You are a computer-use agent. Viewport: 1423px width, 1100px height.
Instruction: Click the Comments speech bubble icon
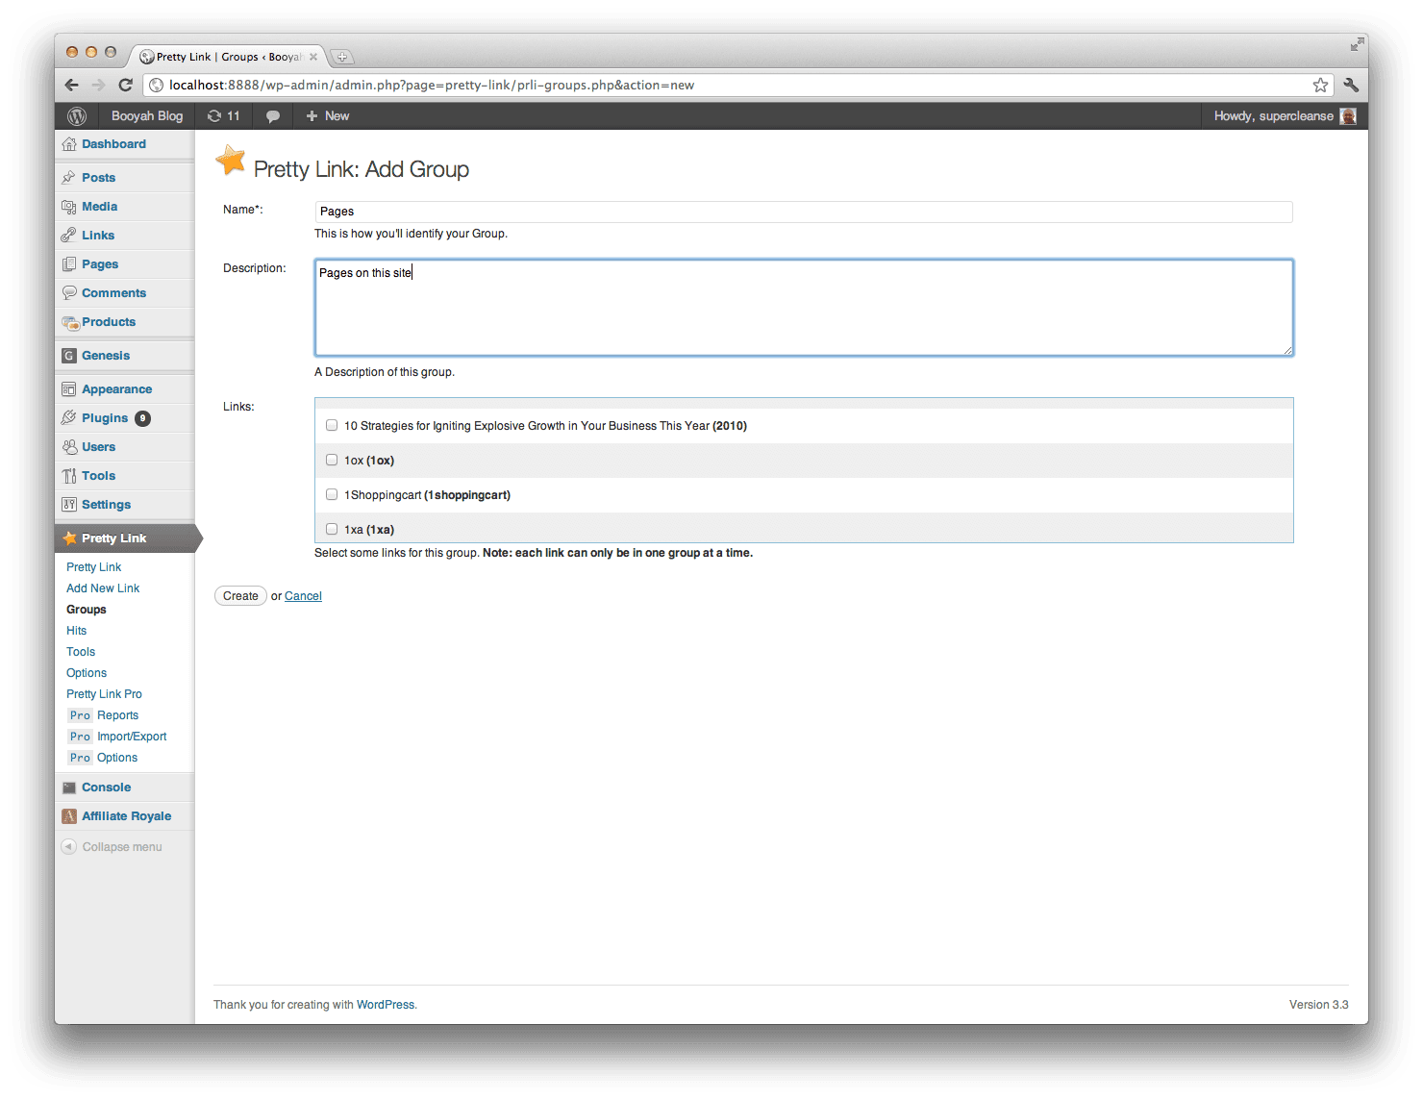coord(69,293)
